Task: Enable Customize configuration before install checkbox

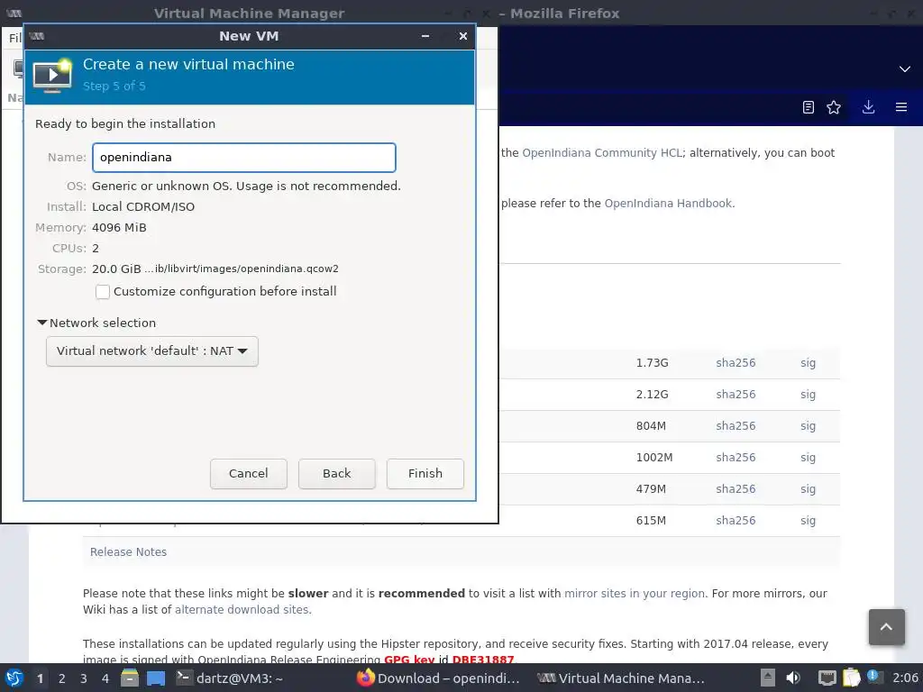Action: [x=103, y=292]
